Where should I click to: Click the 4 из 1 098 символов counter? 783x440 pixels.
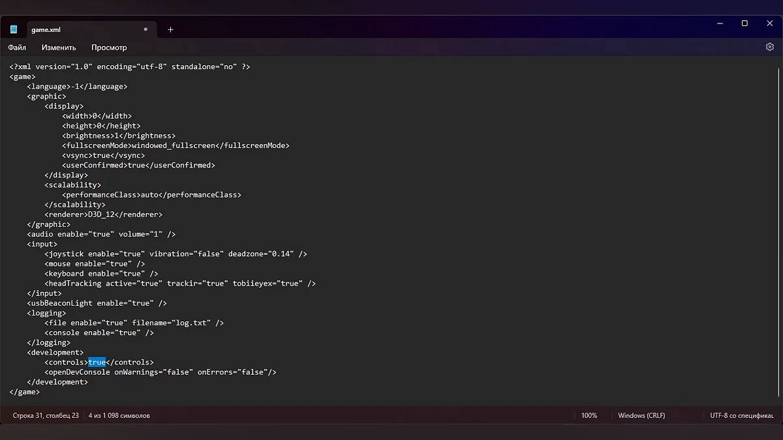119,415
